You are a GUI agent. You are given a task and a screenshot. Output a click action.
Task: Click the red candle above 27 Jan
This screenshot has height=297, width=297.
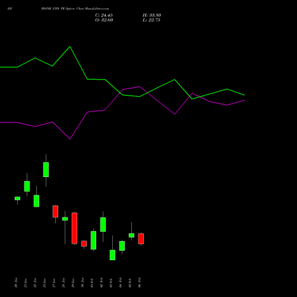tap(55, 211)
